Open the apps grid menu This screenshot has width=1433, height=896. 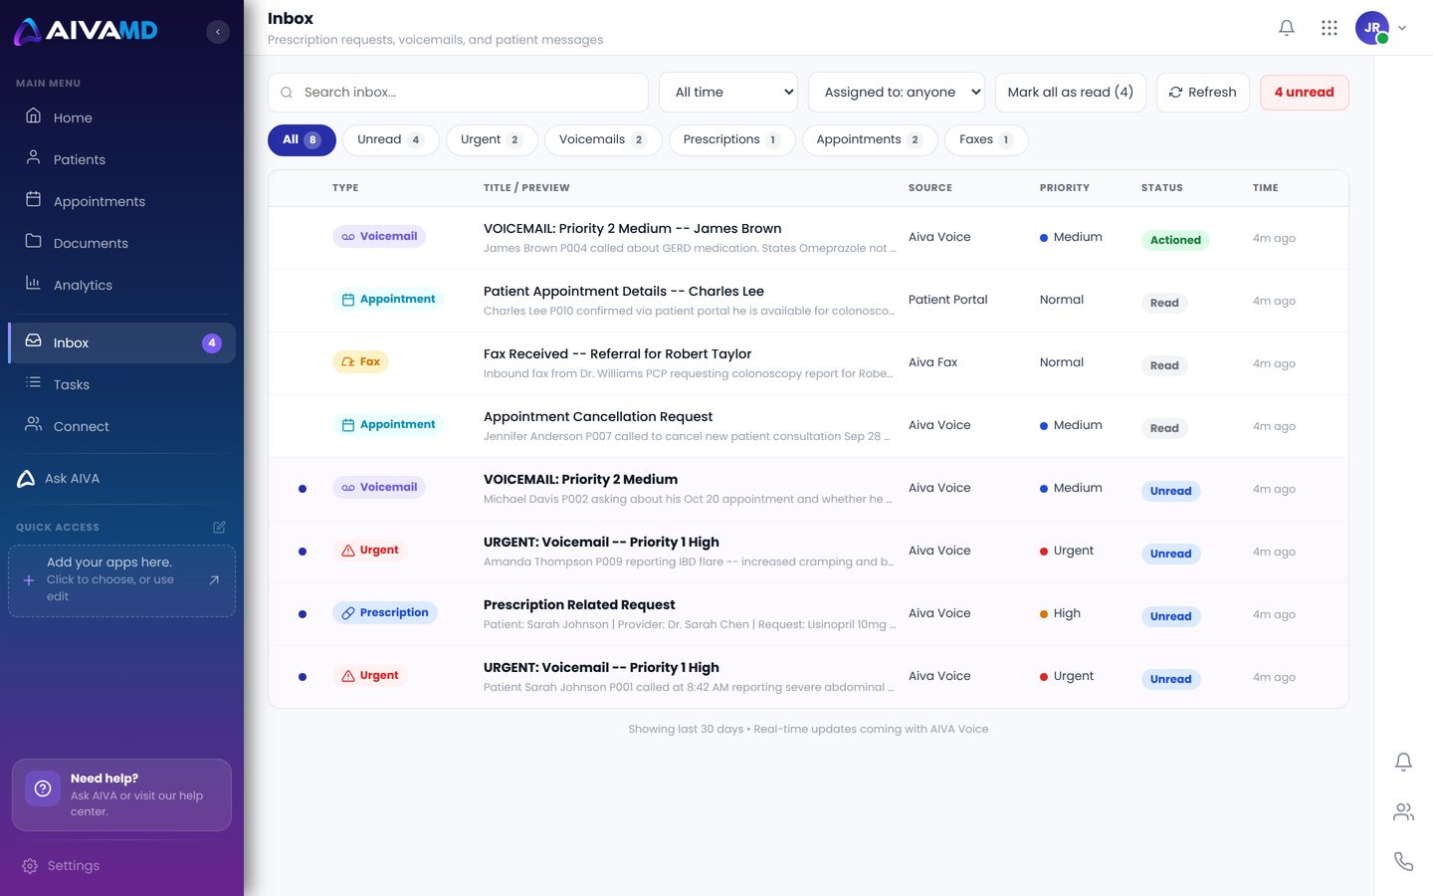click(1330, 28)
